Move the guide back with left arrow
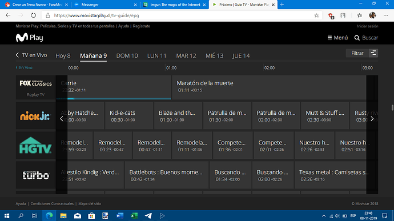 coord(62,119)
